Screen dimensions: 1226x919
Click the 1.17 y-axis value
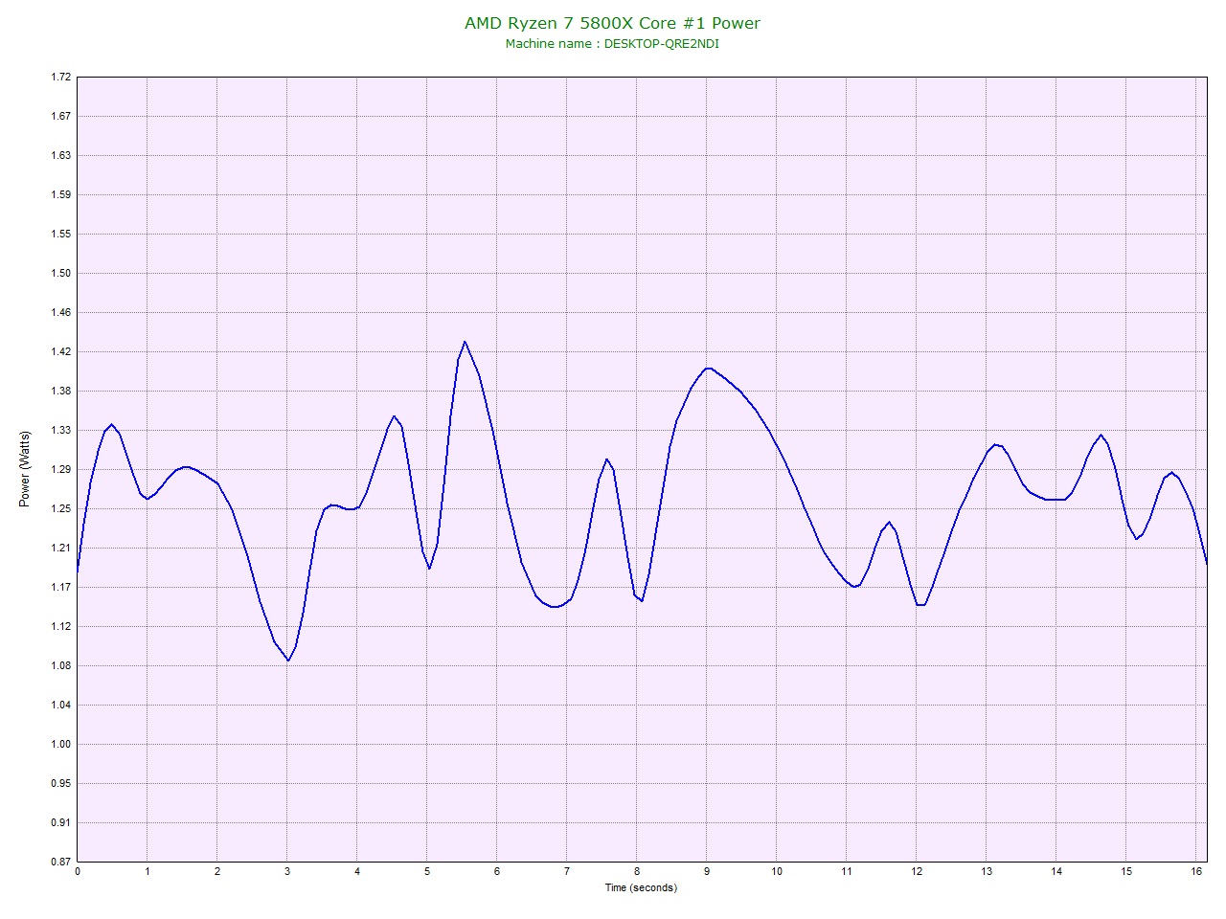60,588
